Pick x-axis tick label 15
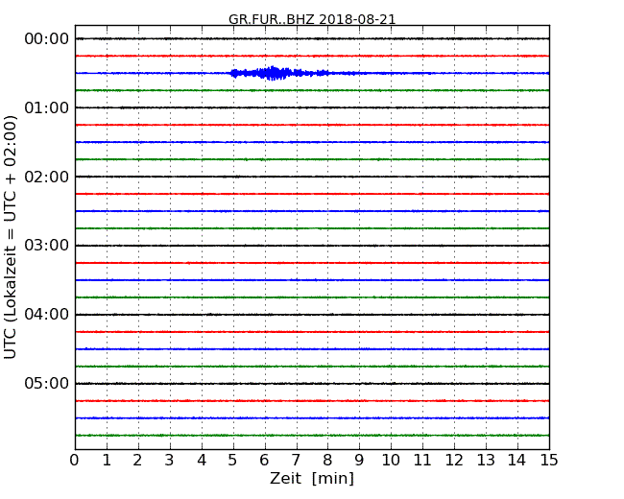 pos(549,461)
